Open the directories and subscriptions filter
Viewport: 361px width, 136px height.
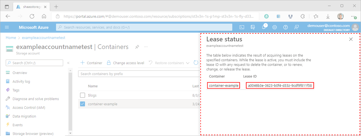pos(253,27)
